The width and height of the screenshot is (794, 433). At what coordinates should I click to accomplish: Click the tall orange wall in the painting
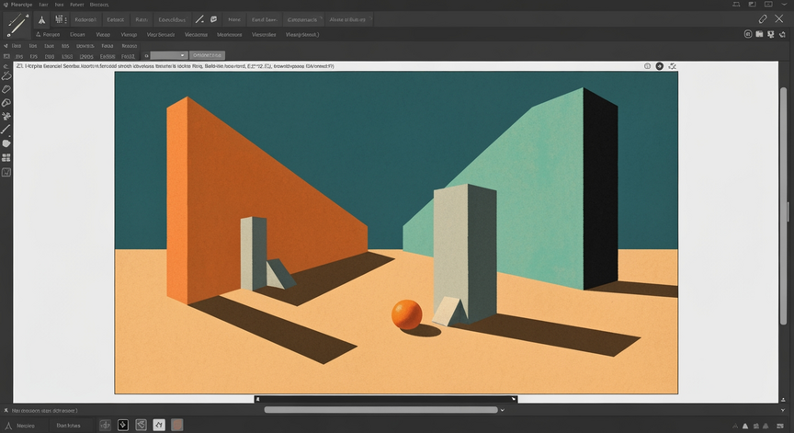[267, 200]
